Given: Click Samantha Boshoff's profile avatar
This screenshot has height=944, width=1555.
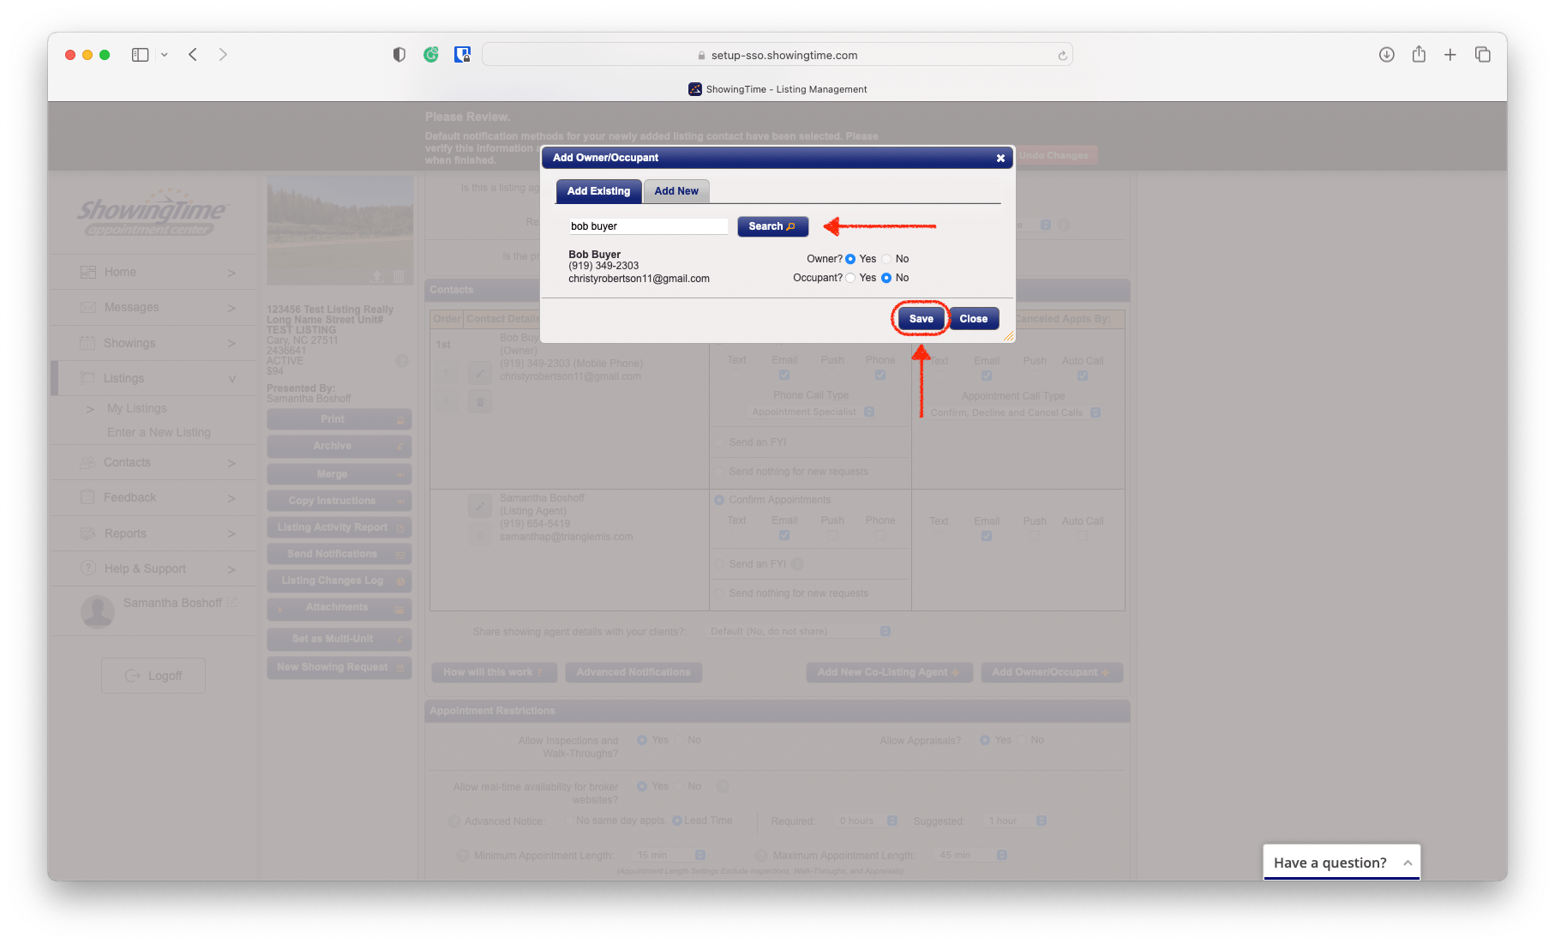Looking at the screenshot, I should coord(96,611).
